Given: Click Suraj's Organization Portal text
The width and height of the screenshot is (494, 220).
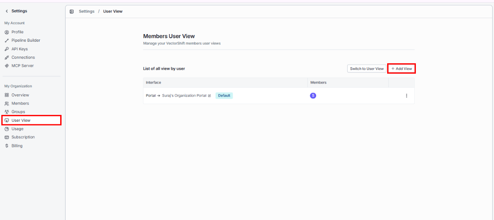Looking at the screenshot, I should (x=184, y=96).
